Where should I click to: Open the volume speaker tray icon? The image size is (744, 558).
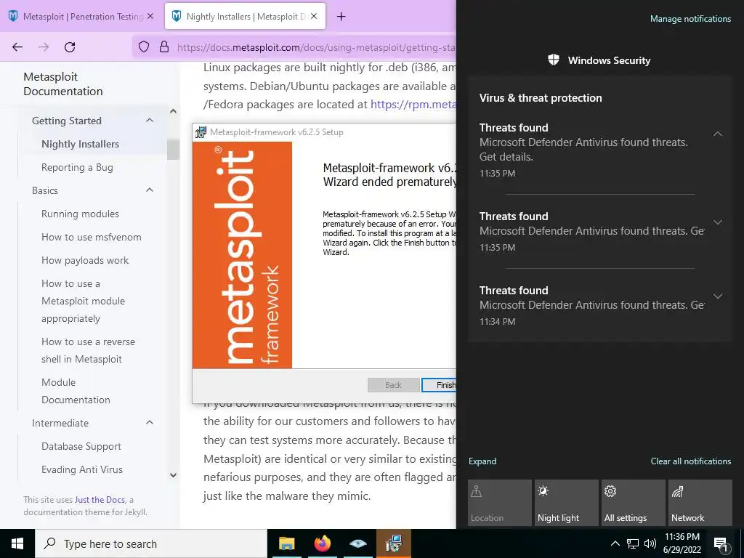[650, 543]
